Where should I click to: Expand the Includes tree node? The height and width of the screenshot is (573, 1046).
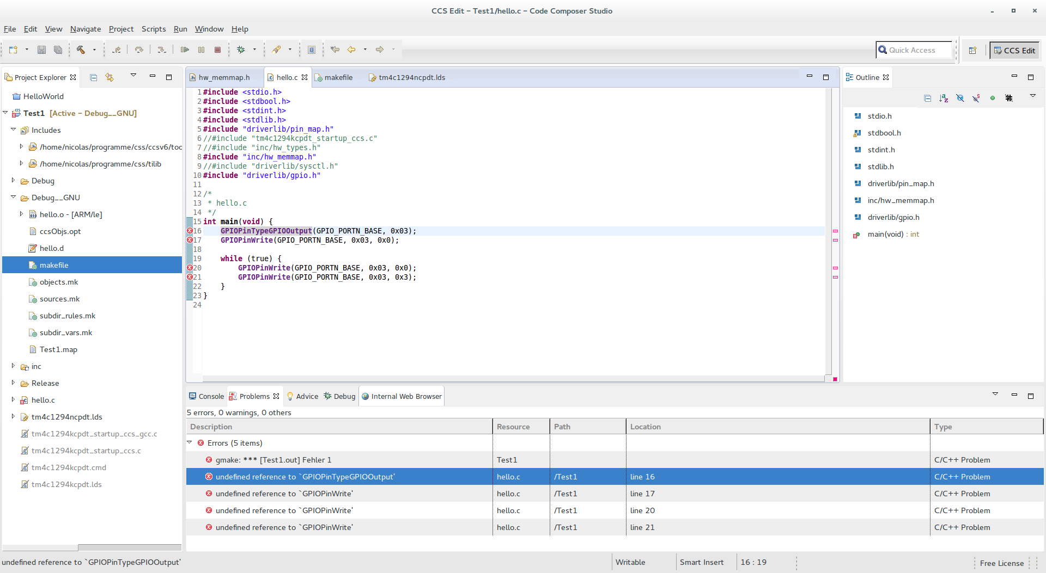point(13,130)
